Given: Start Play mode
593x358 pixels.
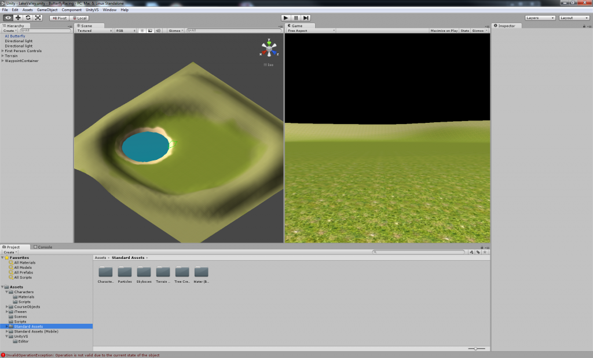Looking at the screenshot, I should [286, 18].
